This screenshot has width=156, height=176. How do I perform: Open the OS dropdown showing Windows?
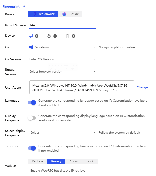click(x=63, y=47)
